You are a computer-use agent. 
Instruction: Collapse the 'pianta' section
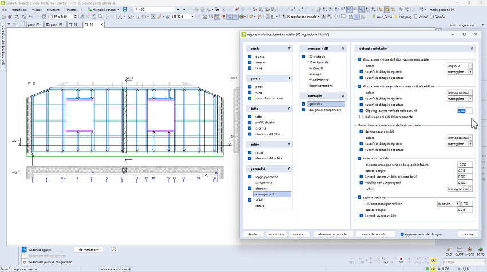pos(290,49)
